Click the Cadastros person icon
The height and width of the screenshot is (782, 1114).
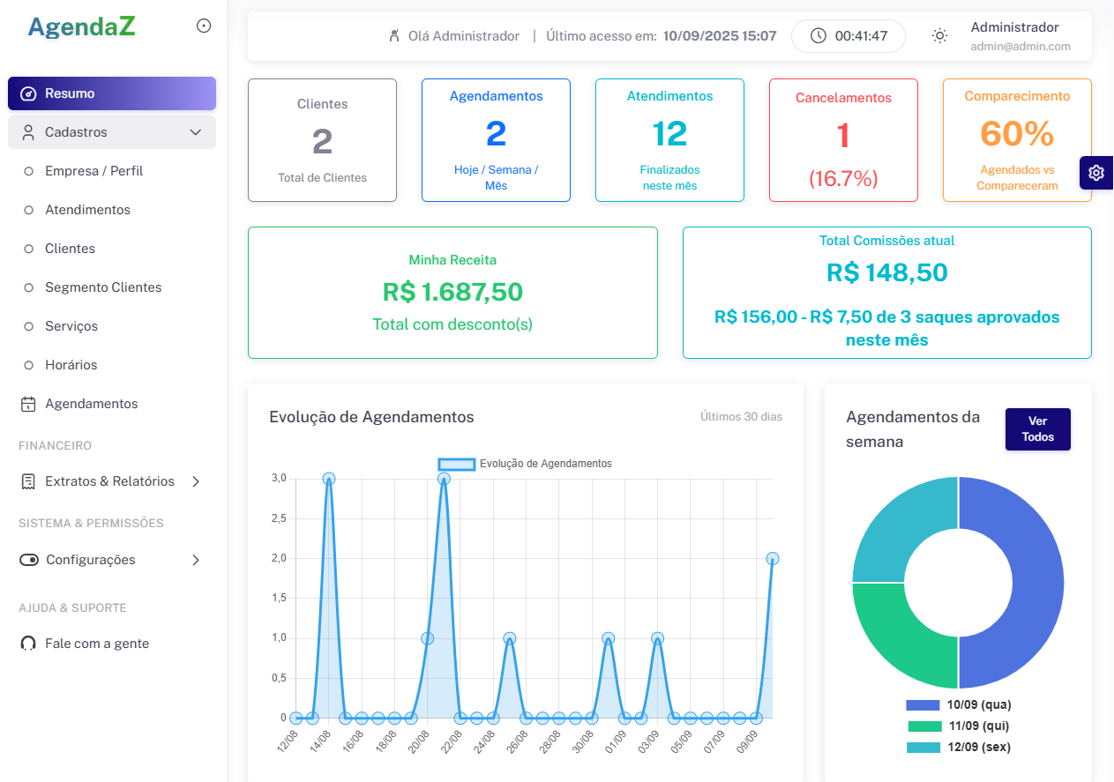pos(28,132)
